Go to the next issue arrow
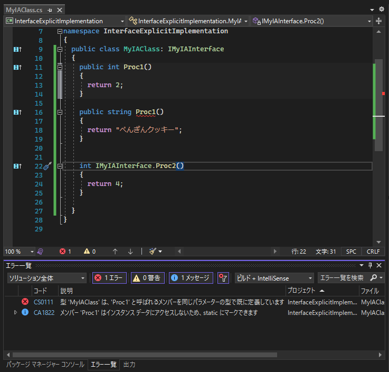The width and height of the screenshot is (389, 372). point(130,252)
